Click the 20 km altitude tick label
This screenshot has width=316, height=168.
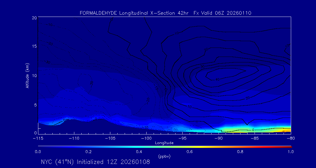34,18
